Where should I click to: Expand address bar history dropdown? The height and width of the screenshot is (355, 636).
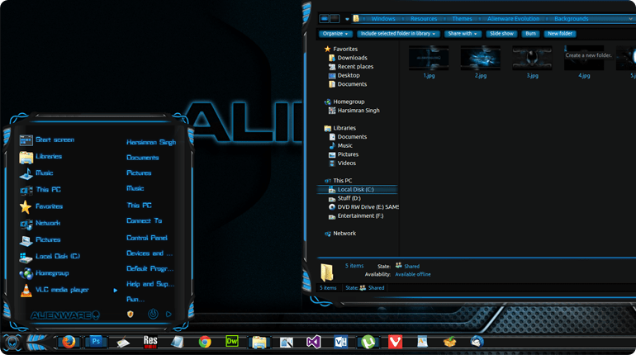coord(630,19)
